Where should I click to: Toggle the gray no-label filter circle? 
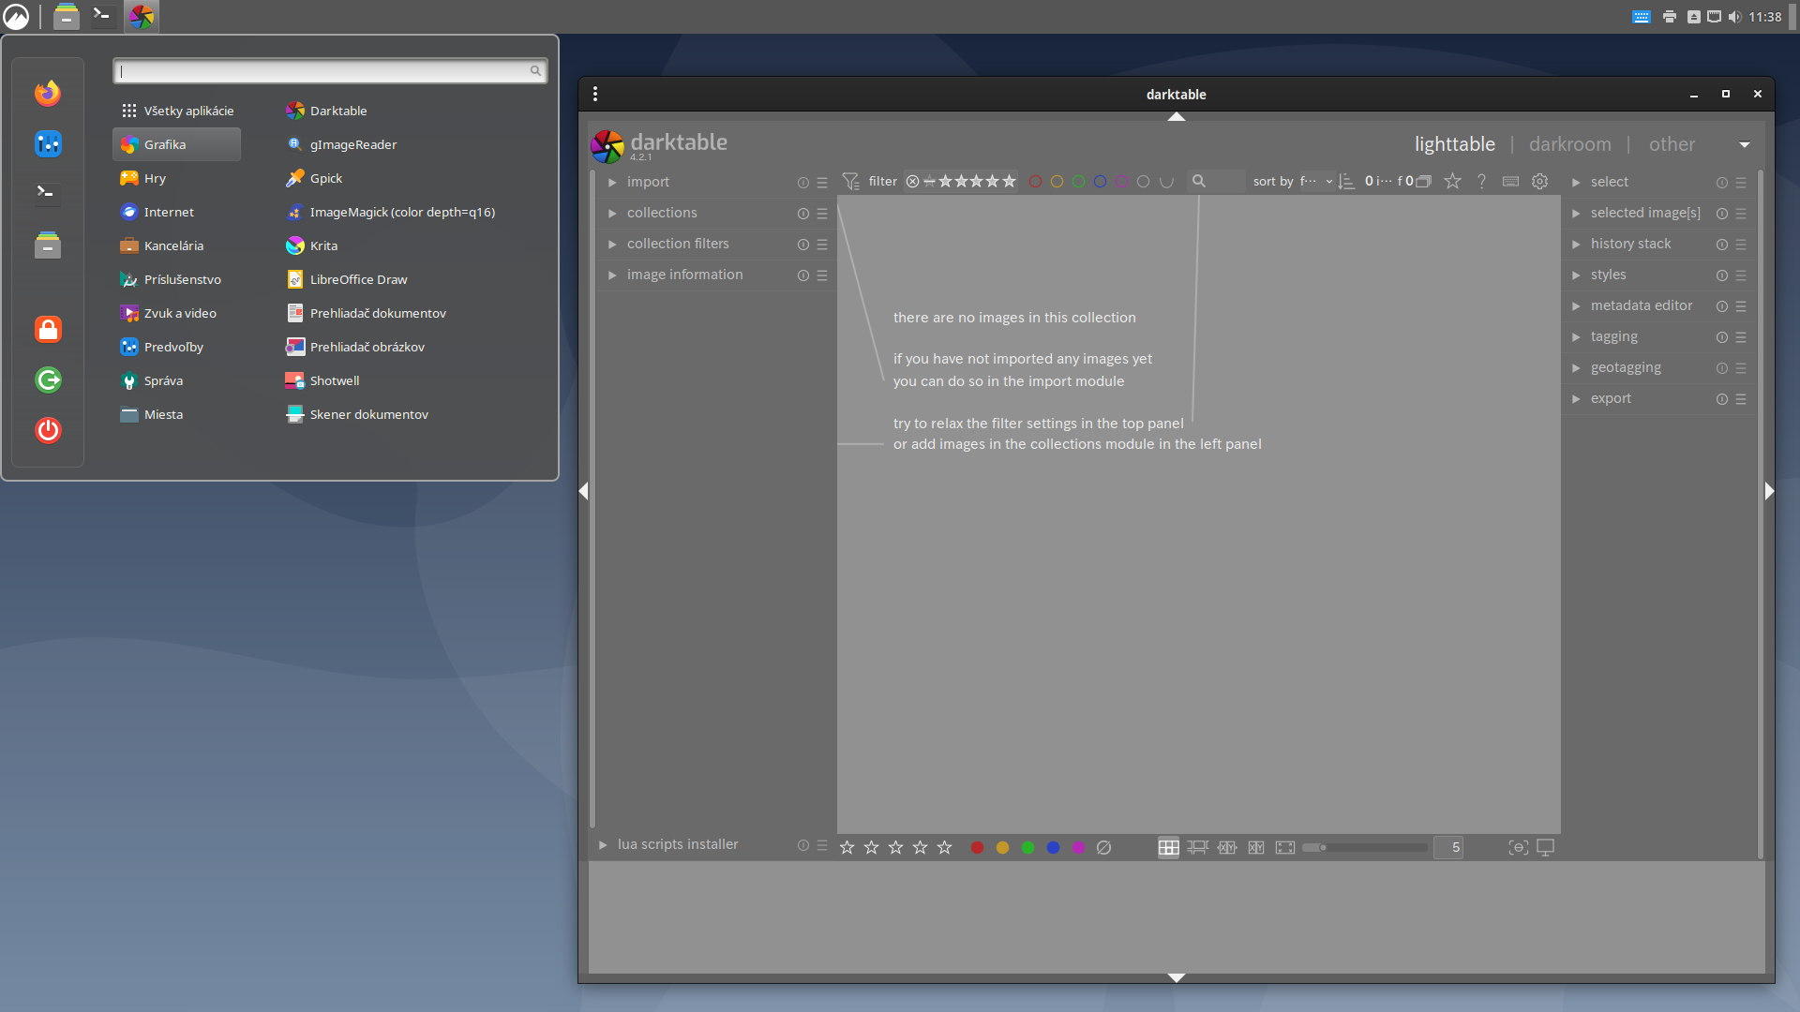tap(1144, 182)
